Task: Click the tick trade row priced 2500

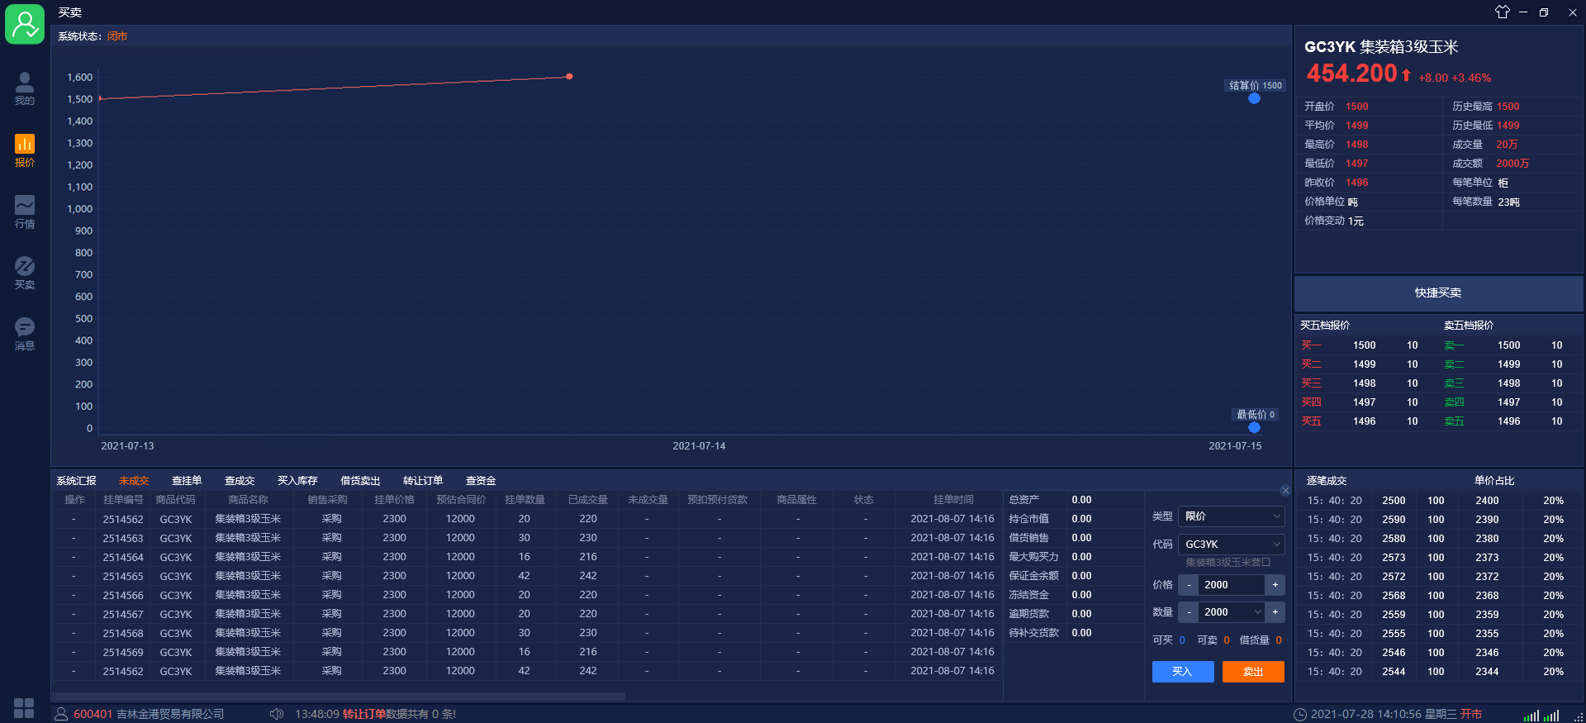Action: [1438, 501]
